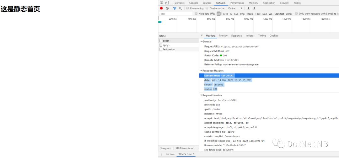Click the Filter text input field
Screen dimensions: 339x158
(x=175, y=13)
